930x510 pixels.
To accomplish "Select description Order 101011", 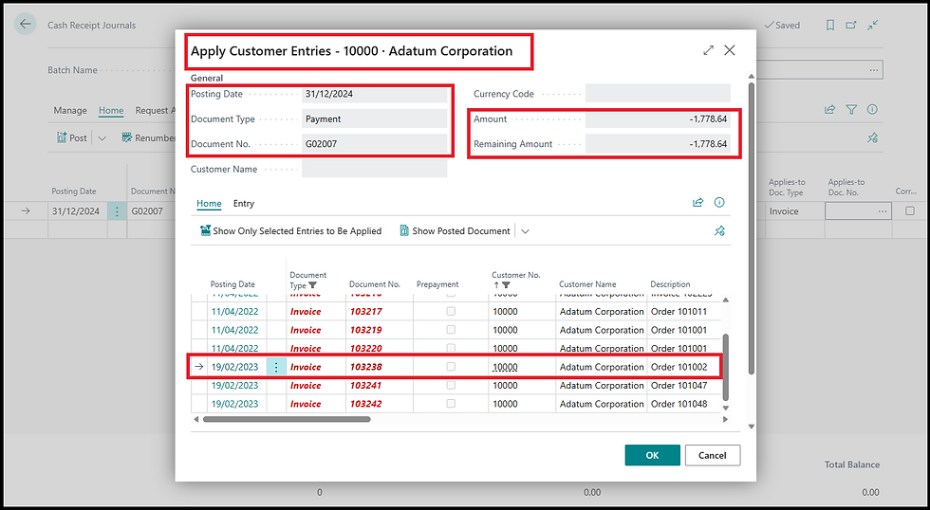I will (679, 311).
